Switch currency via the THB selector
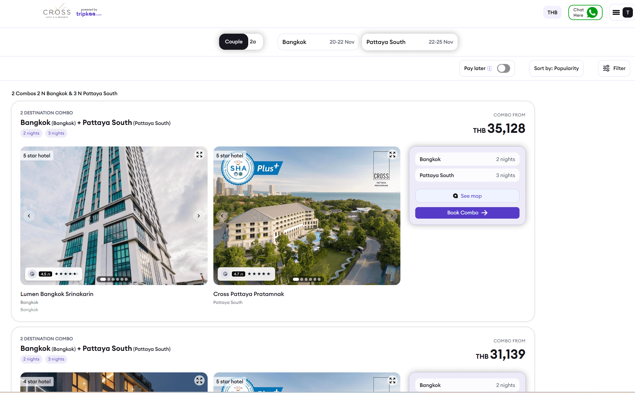The height and width of the screenshot is (393, 635). (552, 12)
